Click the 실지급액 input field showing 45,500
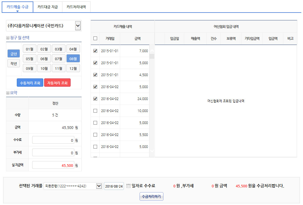Screen dimensions: 303x205 click(53, 165)
